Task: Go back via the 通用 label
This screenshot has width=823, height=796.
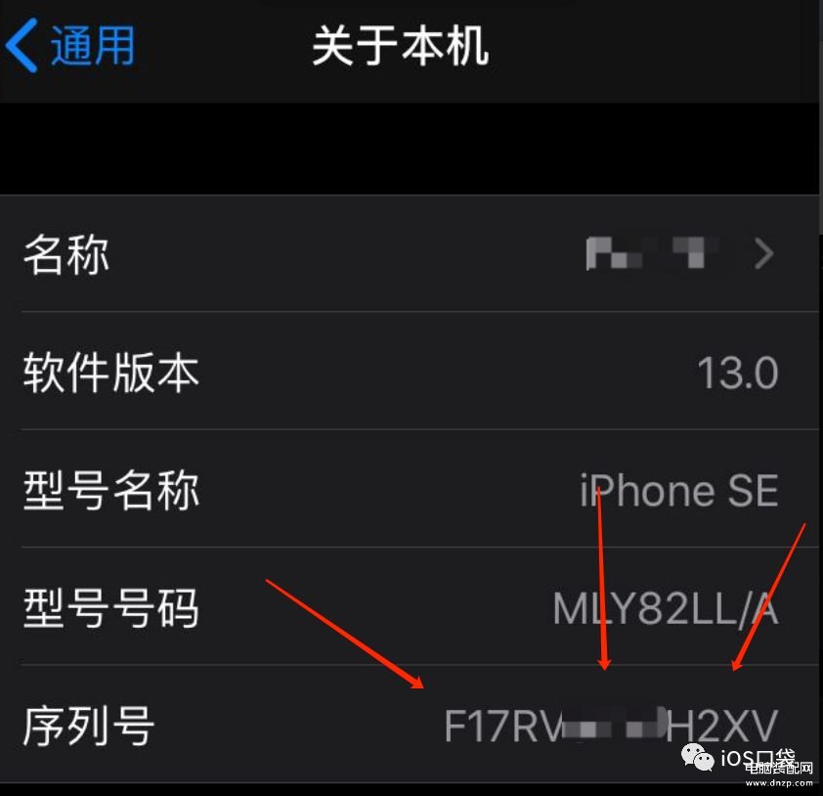Action: (93, 46)
